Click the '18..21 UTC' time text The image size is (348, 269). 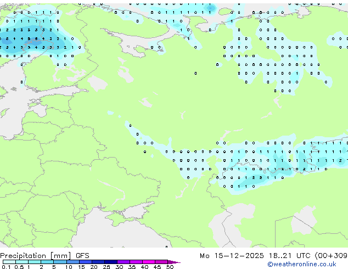[289, 256]
